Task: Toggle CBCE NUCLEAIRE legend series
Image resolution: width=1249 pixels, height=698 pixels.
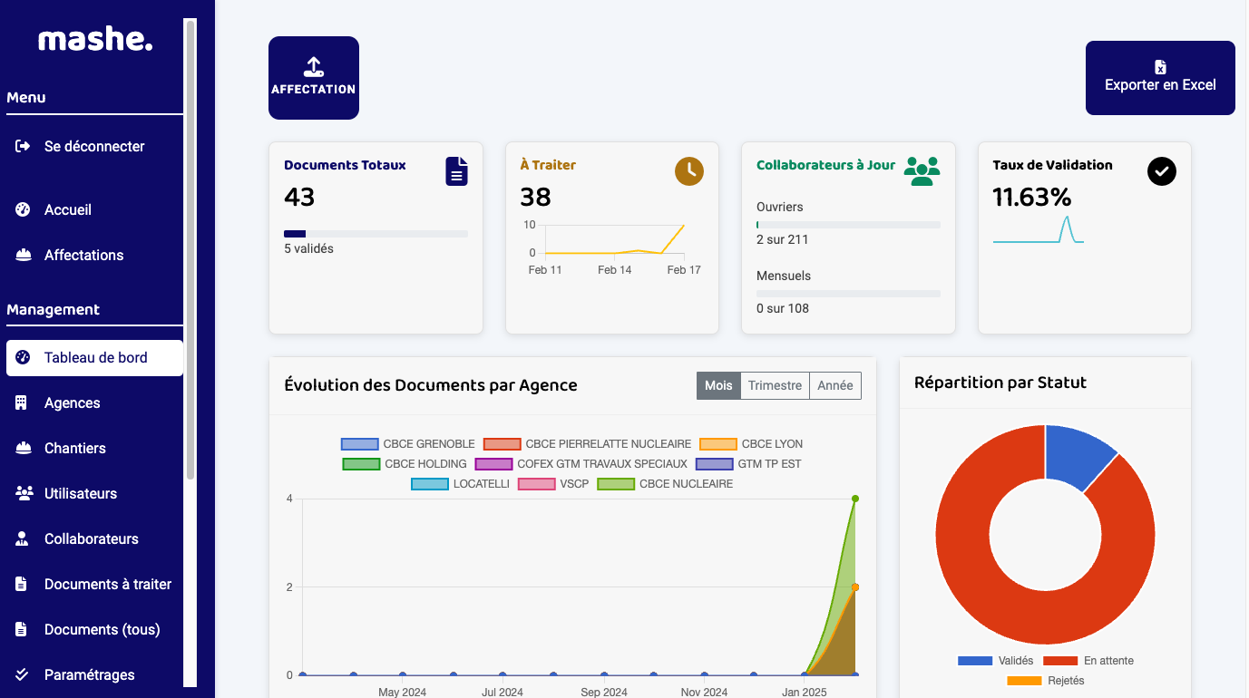Action: 665,484
